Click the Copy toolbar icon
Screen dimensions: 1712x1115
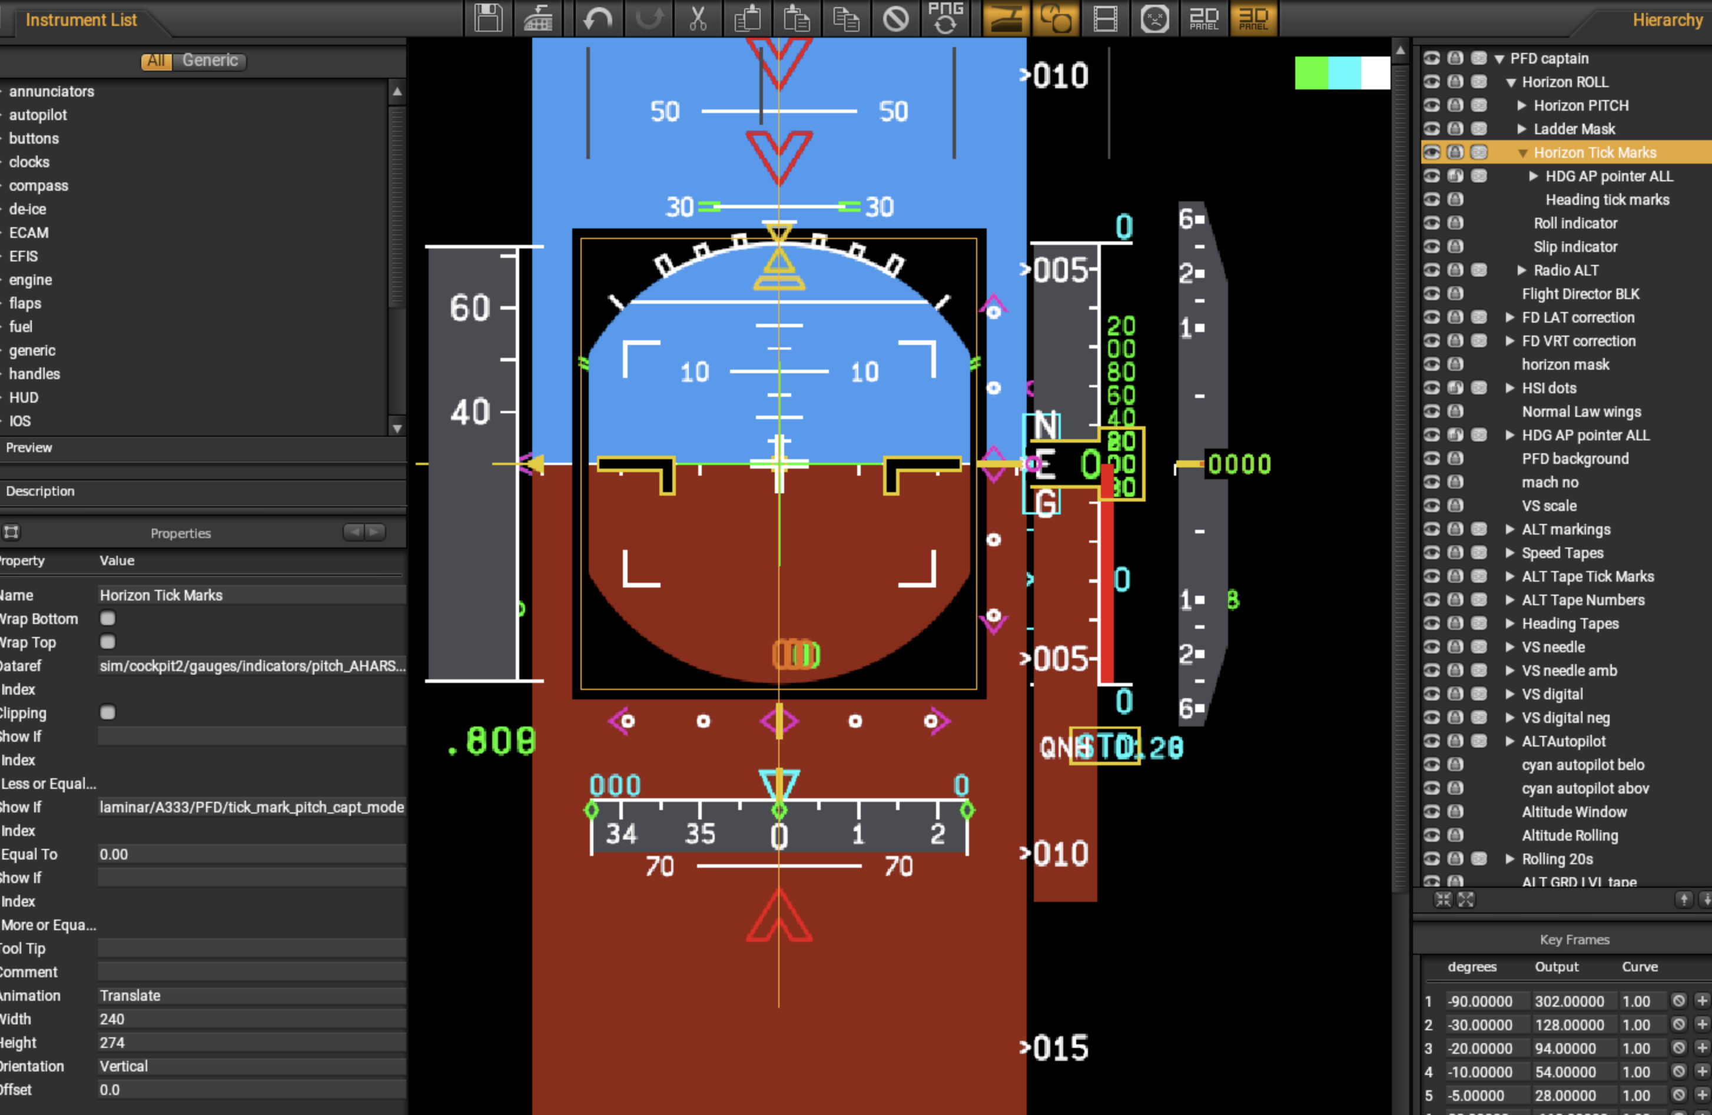click(x=847, y=19)
